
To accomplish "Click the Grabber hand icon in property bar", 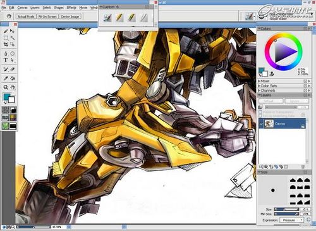I will coord(9,16).
